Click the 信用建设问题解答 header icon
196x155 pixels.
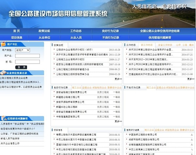pos(3,118)
